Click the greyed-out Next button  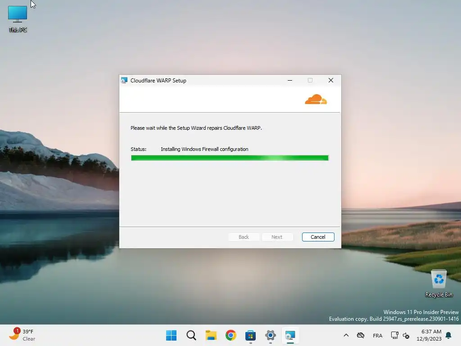click(x=277, y=237)
